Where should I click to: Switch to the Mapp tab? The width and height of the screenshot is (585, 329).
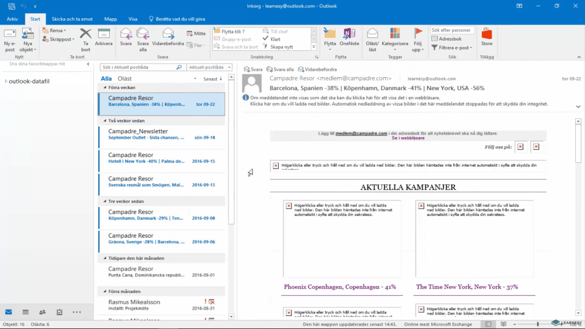(x=110, y=19)
